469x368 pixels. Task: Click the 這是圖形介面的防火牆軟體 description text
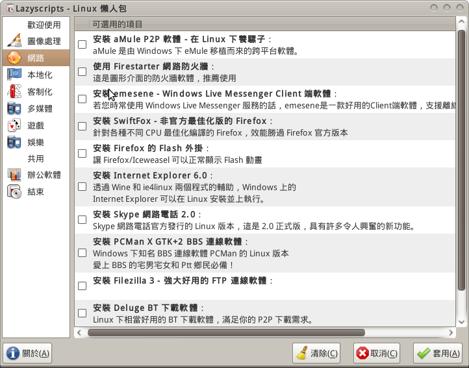(x=164, y=79)
